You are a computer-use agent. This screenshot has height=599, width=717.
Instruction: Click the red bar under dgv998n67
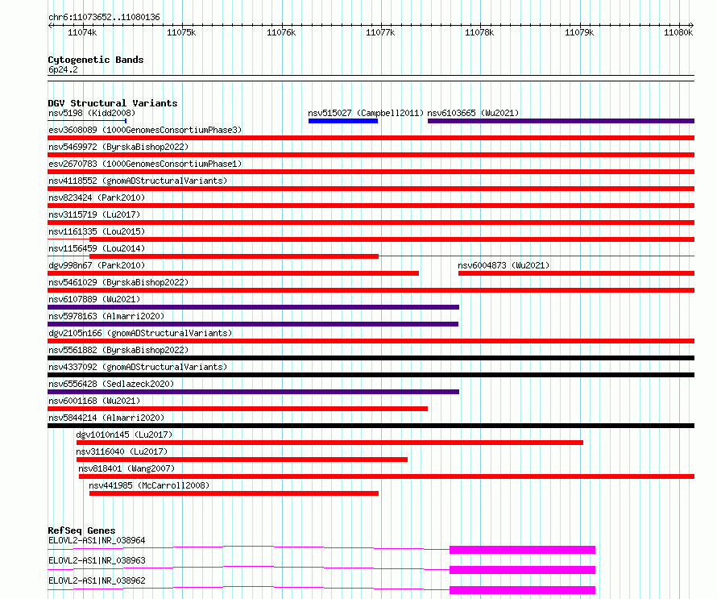233,273
